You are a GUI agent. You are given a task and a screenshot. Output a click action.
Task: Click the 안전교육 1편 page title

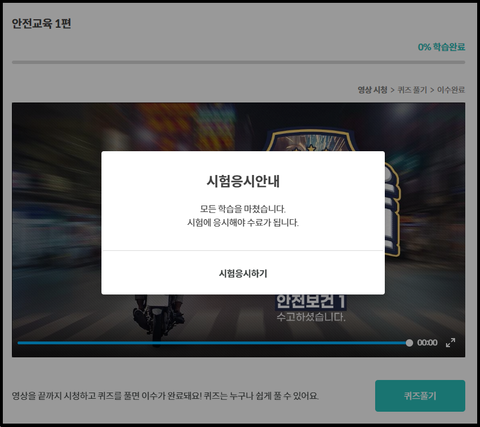tap(41, 23)
